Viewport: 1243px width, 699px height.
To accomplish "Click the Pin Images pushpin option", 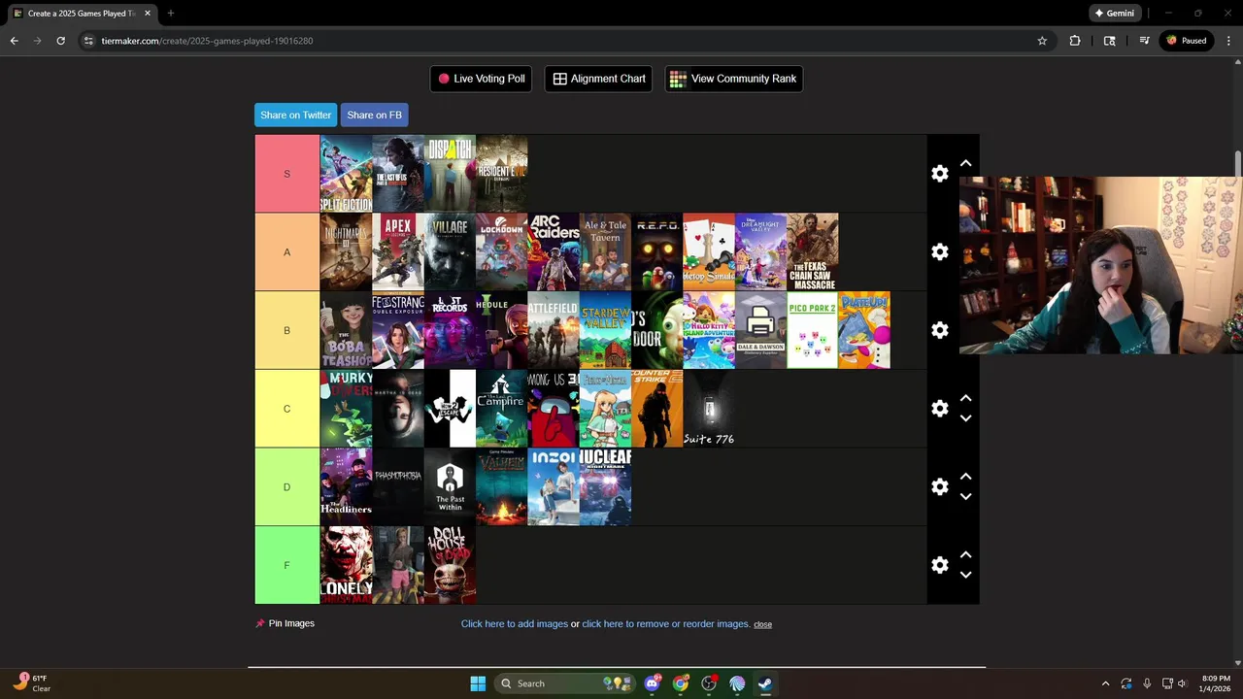I will click(286, 623).
